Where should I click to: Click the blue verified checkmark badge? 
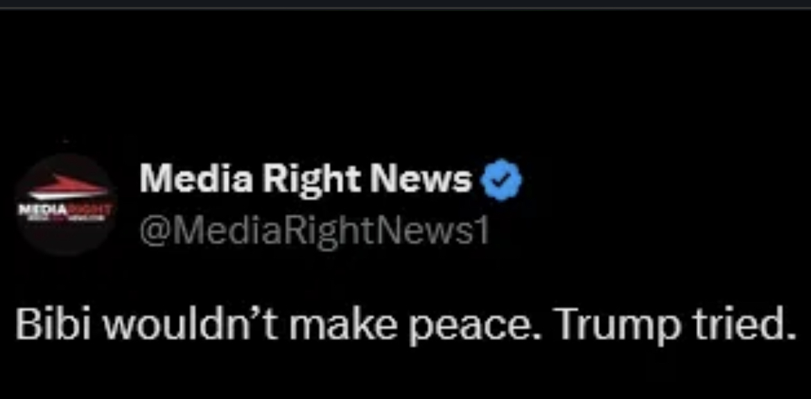pyautogui.click(x=501, y=180)
